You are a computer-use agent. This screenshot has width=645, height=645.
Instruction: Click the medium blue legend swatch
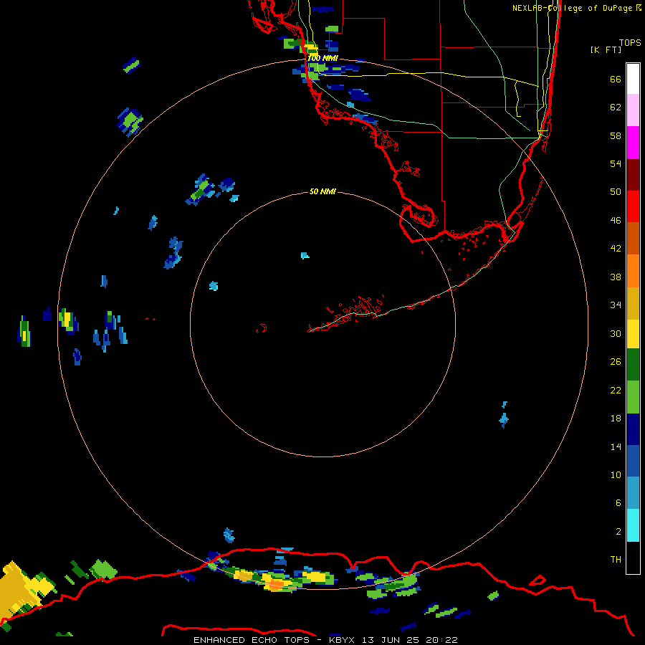633,461
